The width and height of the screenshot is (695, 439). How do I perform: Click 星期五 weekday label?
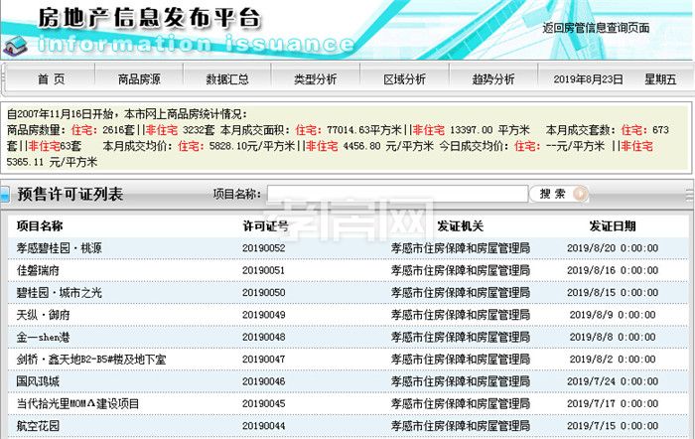point(660,79)
